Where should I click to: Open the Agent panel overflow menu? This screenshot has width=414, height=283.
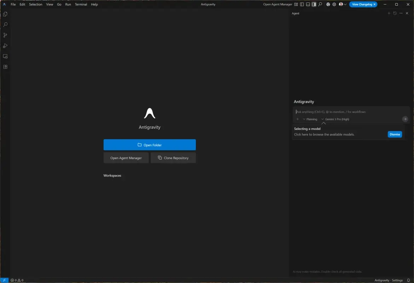pos(401,13)
